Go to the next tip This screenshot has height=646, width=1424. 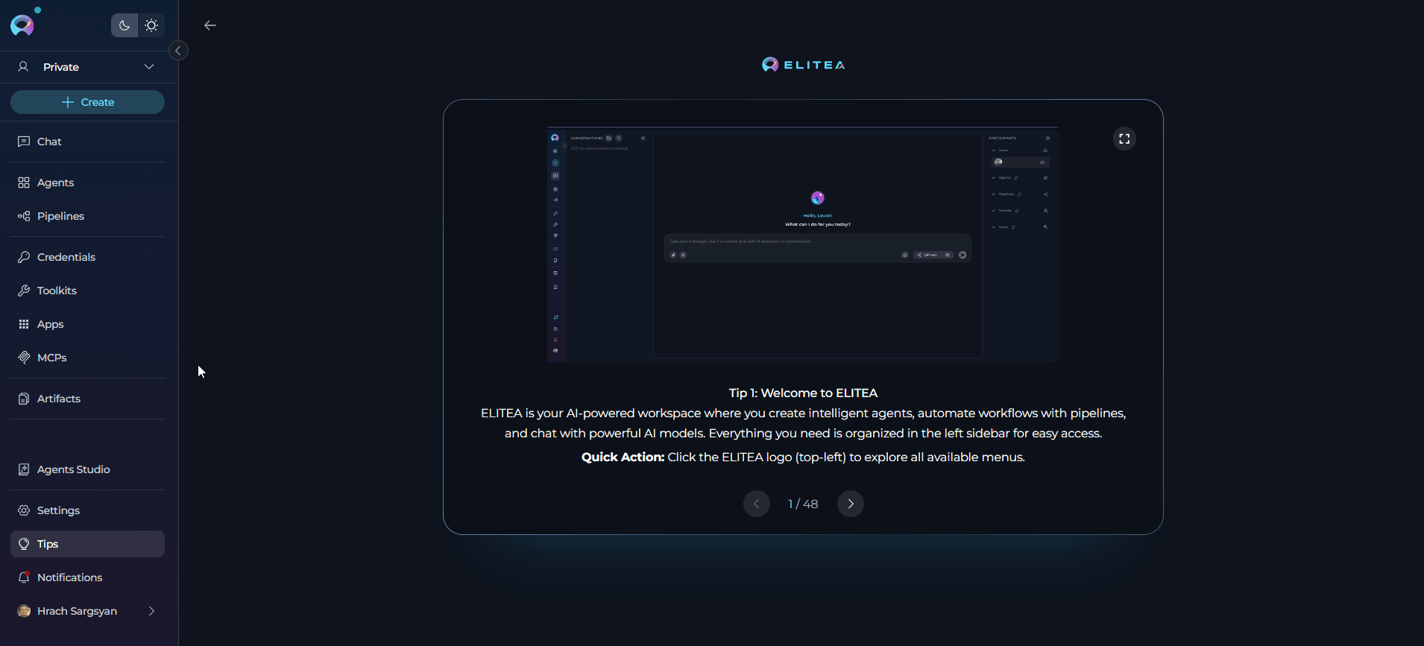click(x=851, y=504)
